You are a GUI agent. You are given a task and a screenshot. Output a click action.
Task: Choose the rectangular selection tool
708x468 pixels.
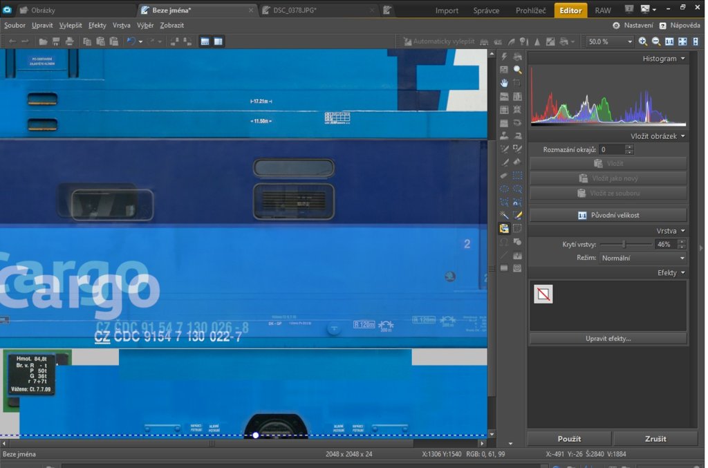click(517, 176)
